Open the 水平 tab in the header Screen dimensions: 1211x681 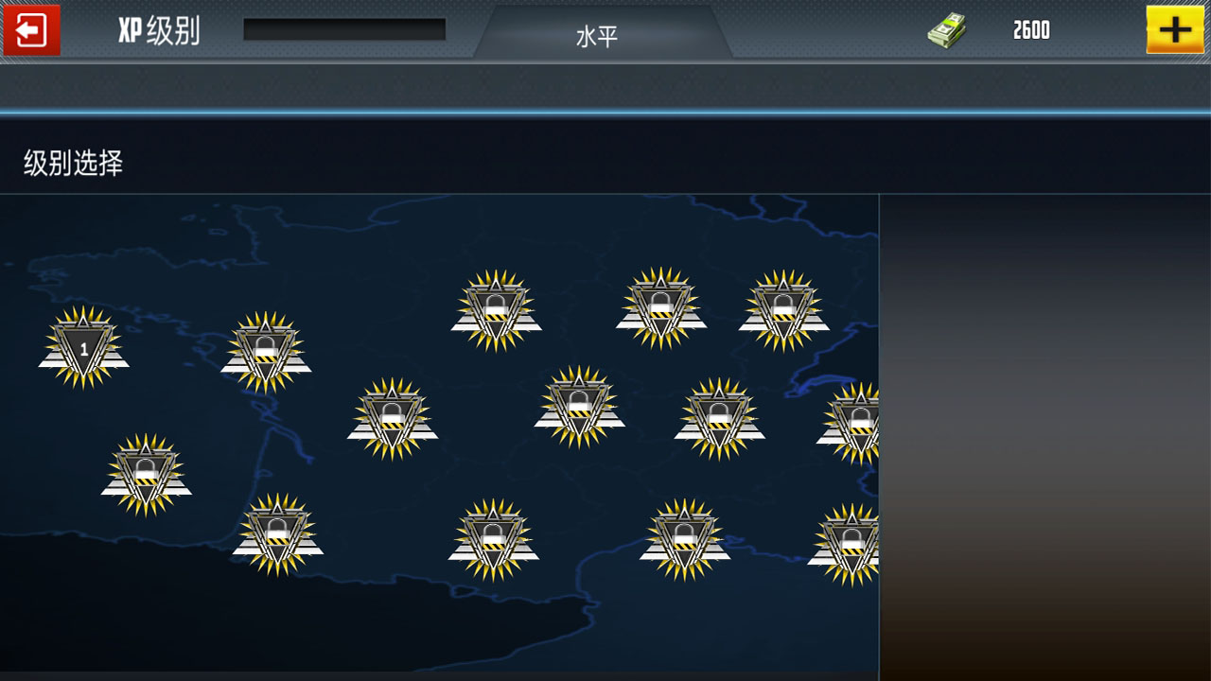597,36
